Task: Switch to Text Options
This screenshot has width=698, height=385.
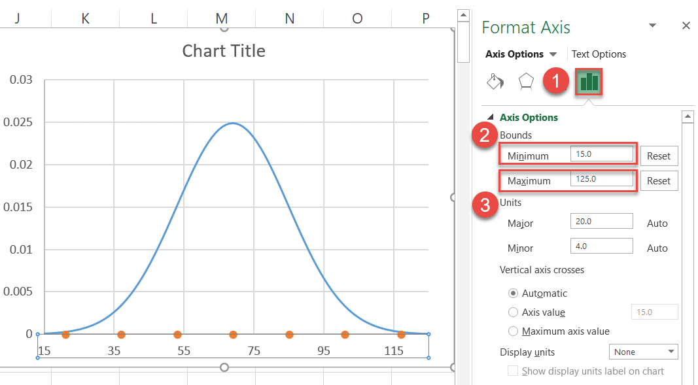Action: click(x=599, y=54)
